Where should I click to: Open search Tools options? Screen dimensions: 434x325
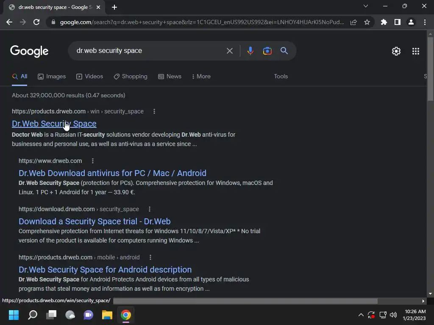point(281,77)
